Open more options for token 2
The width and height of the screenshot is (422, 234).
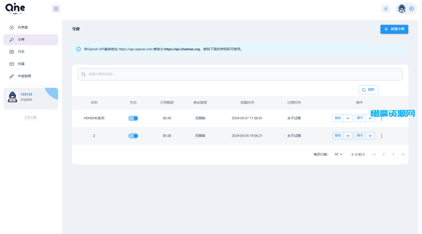tap(382, 136)
